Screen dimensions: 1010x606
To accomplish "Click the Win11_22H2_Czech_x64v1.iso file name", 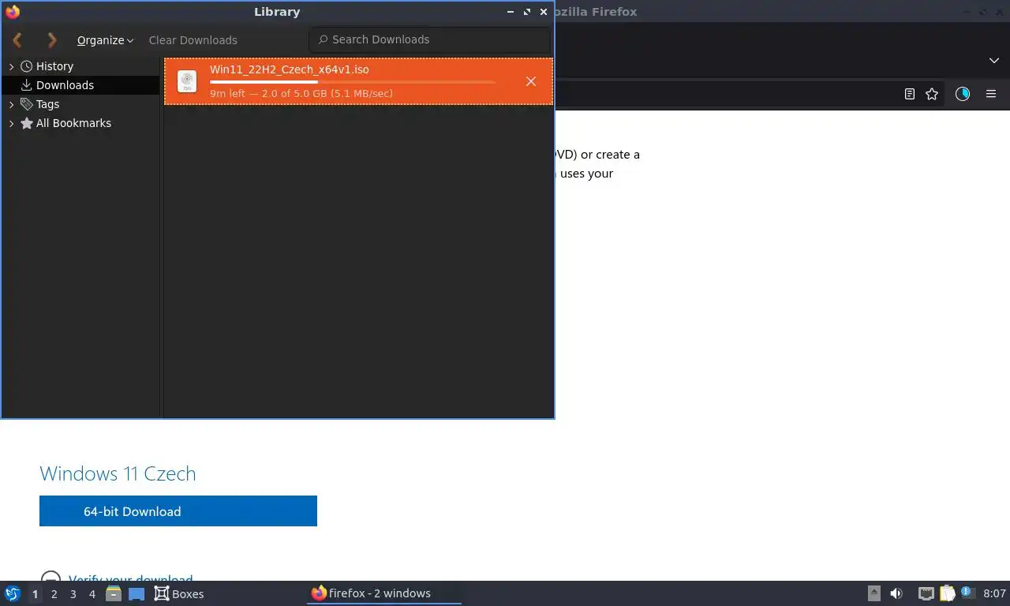I will pos(290,69).
